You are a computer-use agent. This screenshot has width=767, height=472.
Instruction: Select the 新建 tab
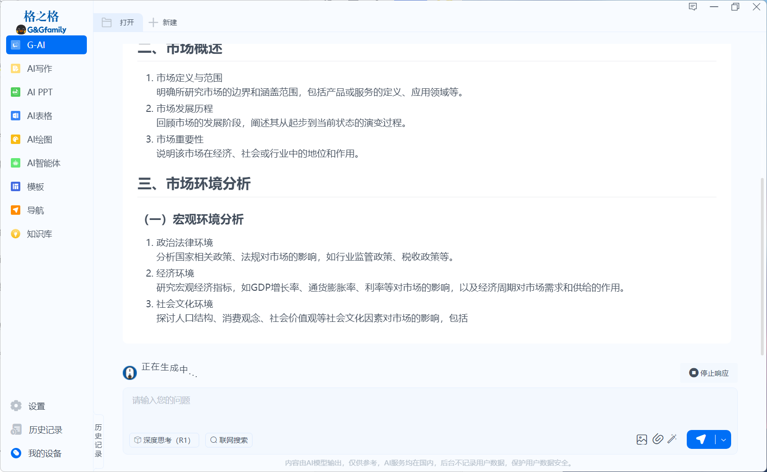pyautogui.click(x=163, y=23)
